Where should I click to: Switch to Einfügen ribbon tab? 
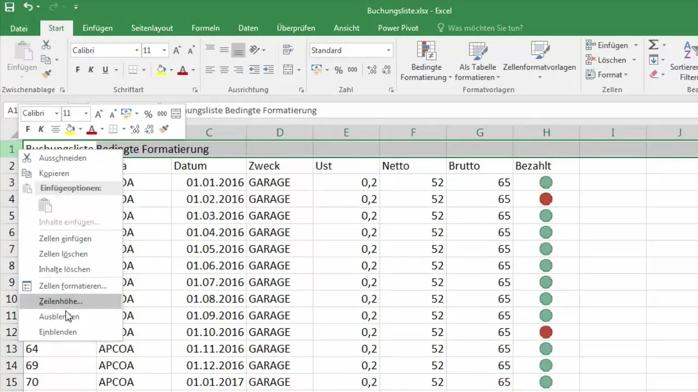[98, 28]
